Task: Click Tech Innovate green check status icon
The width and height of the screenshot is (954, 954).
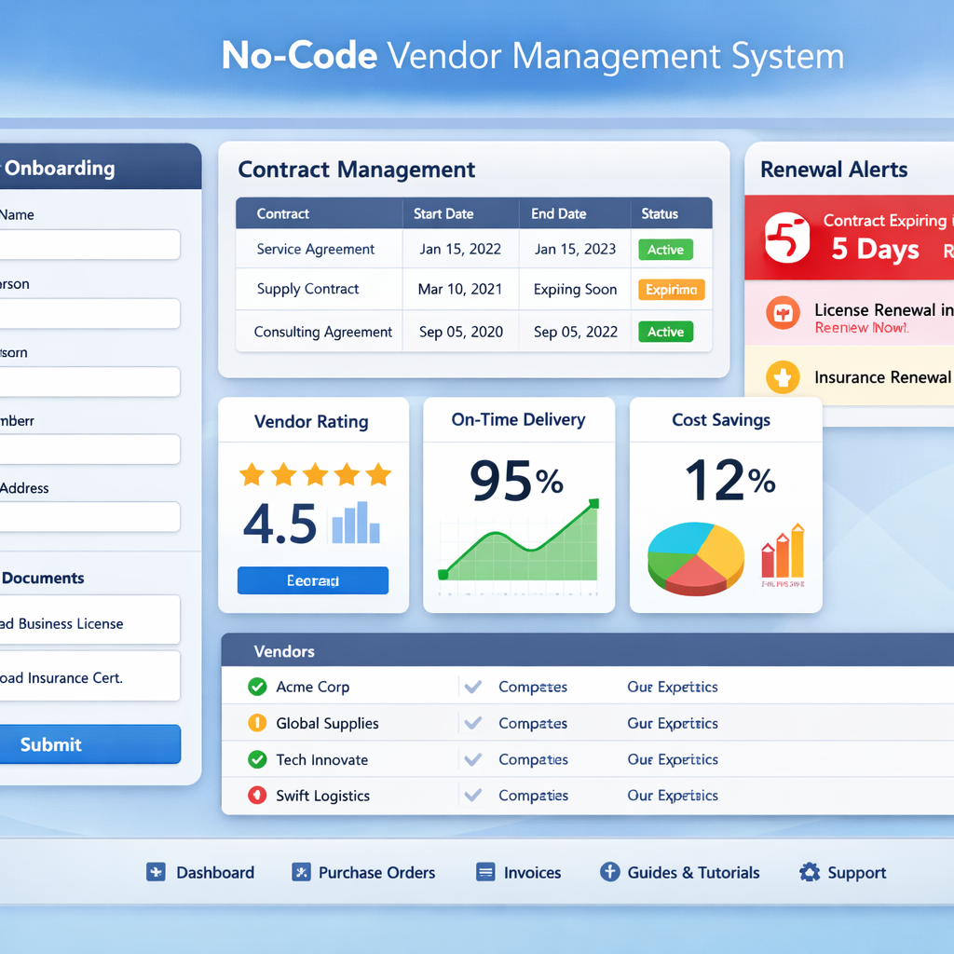Action: [257, 759]
